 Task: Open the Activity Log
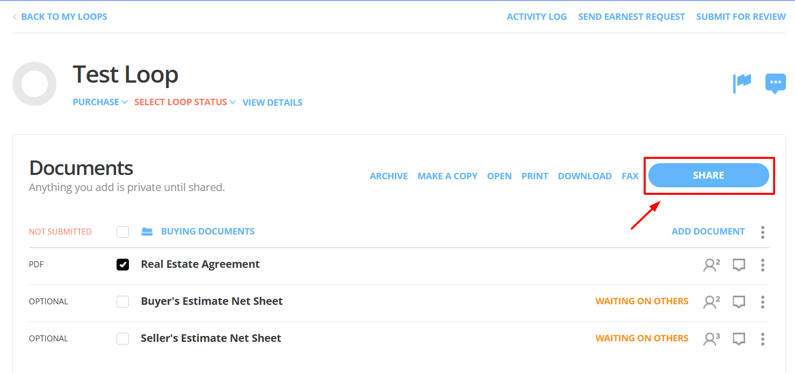pyautogui.click(x=537, y=17)
